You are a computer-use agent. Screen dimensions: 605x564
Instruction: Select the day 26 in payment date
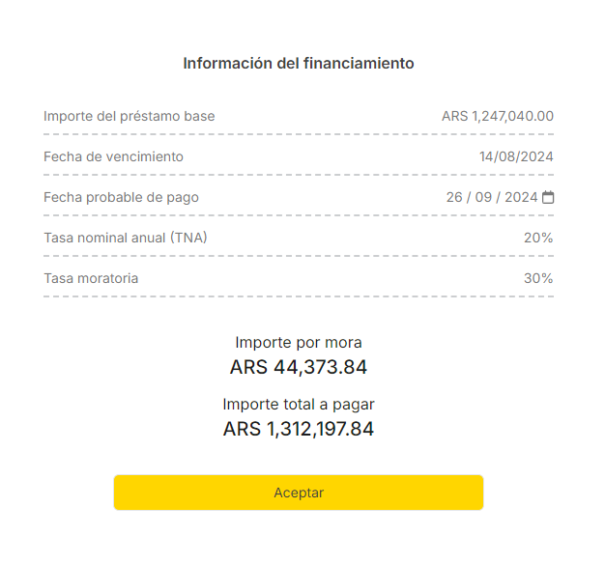[454, 197]
